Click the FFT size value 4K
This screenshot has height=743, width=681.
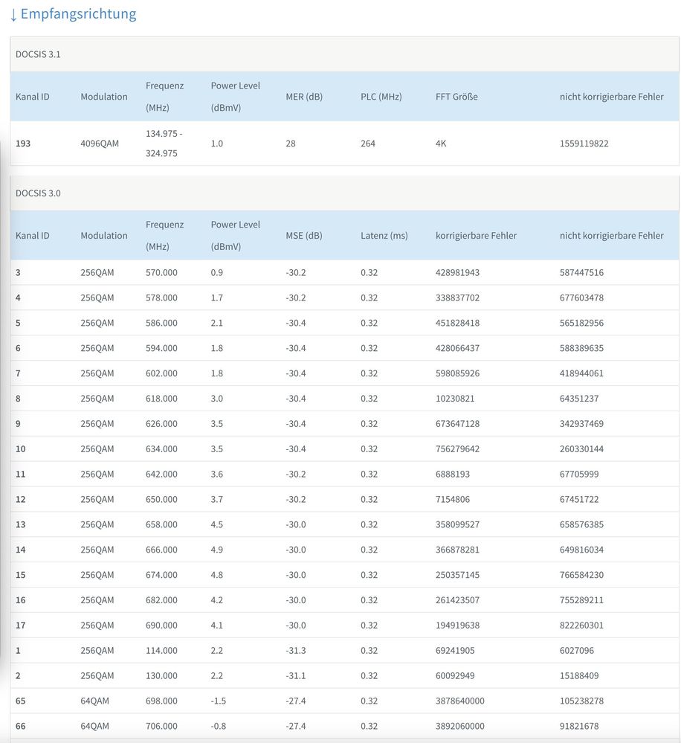pyautogui.click(x=441, y=144)
